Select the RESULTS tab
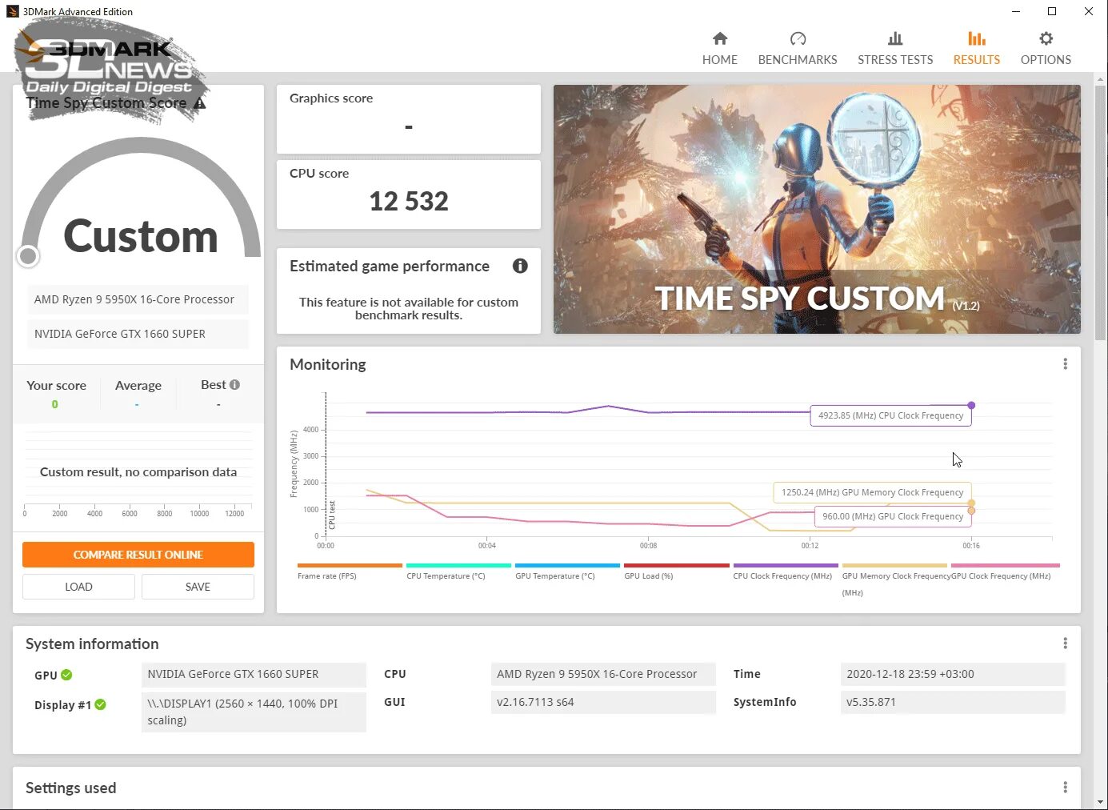Screen dimensions: 1108x810 coord(976,48)
